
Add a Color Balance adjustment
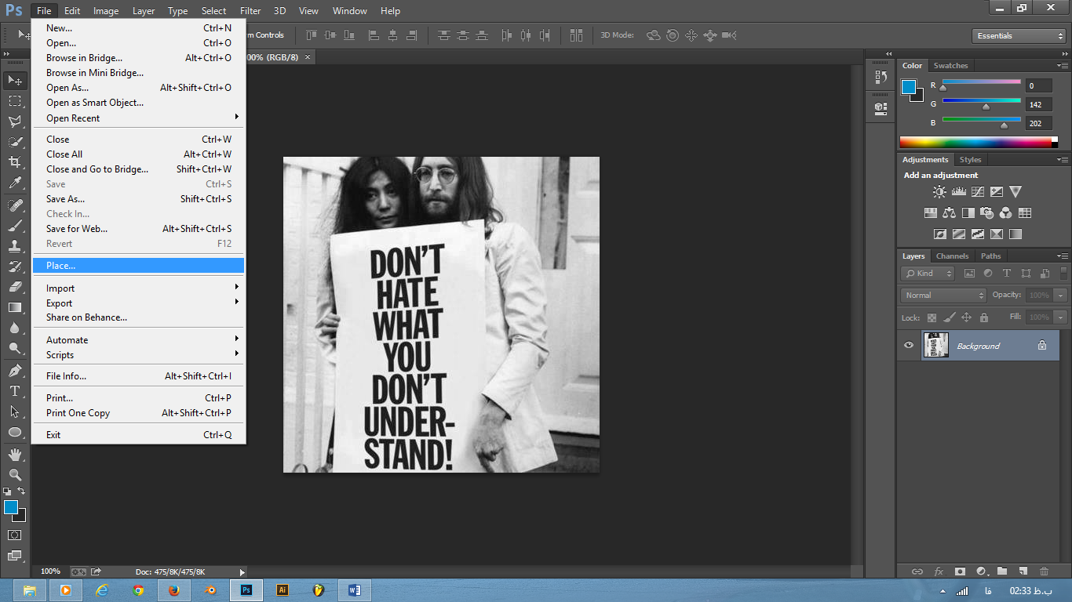click(x=949, y=212)
